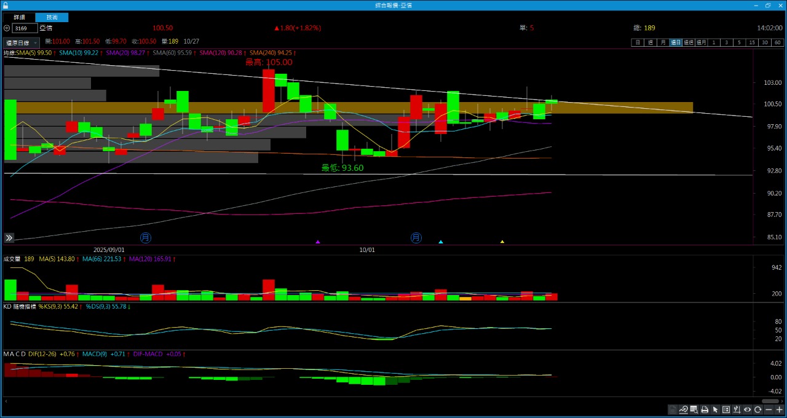
Task: Select the 月 monthly period button
Action: [663, 42]
